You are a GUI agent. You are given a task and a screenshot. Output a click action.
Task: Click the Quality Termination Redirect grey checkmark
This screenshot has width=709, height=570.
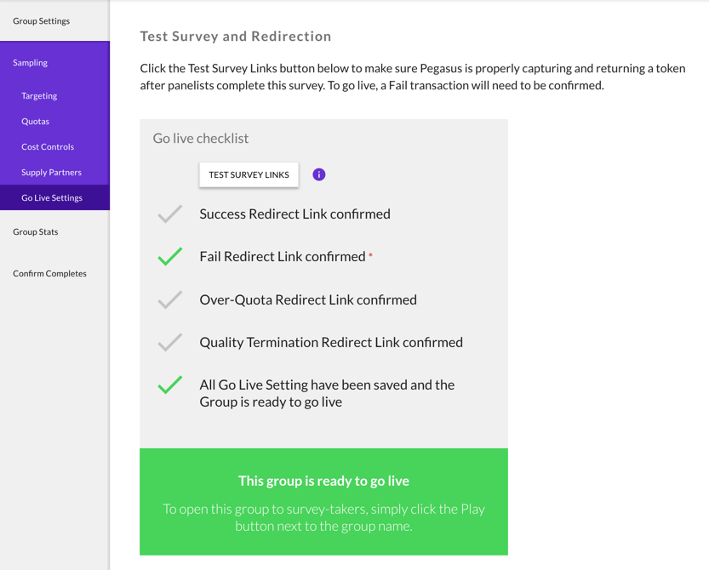170,342
